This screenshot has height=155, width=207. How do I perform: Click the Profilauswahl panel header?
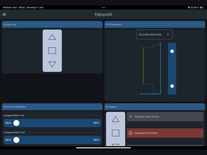pos(155,25)
